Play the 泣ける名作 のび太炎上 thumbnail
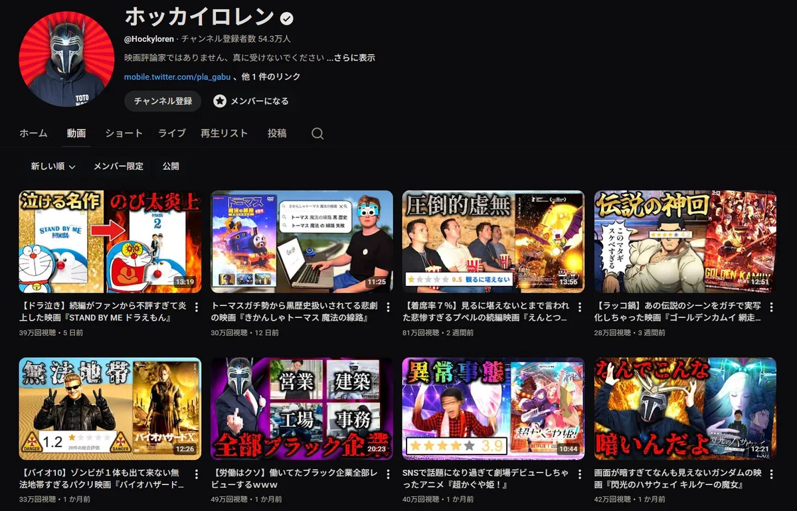Screen dimensions: 797x511 [x=110, y=242]
